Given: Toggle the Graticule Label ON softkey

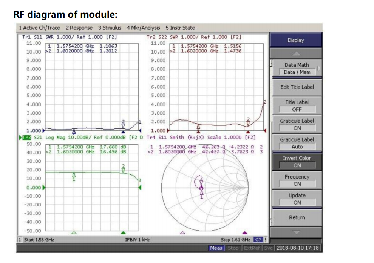Looking at the screenshot, I should 297,124.
